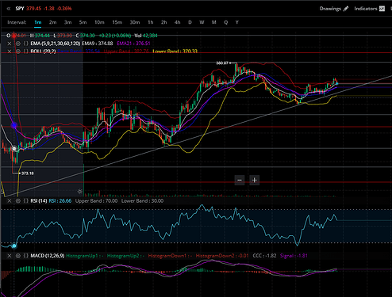Toggle RSI indicator visibility eye icon
The height and width of the screenshot is (297, 392).
point(18,201)
